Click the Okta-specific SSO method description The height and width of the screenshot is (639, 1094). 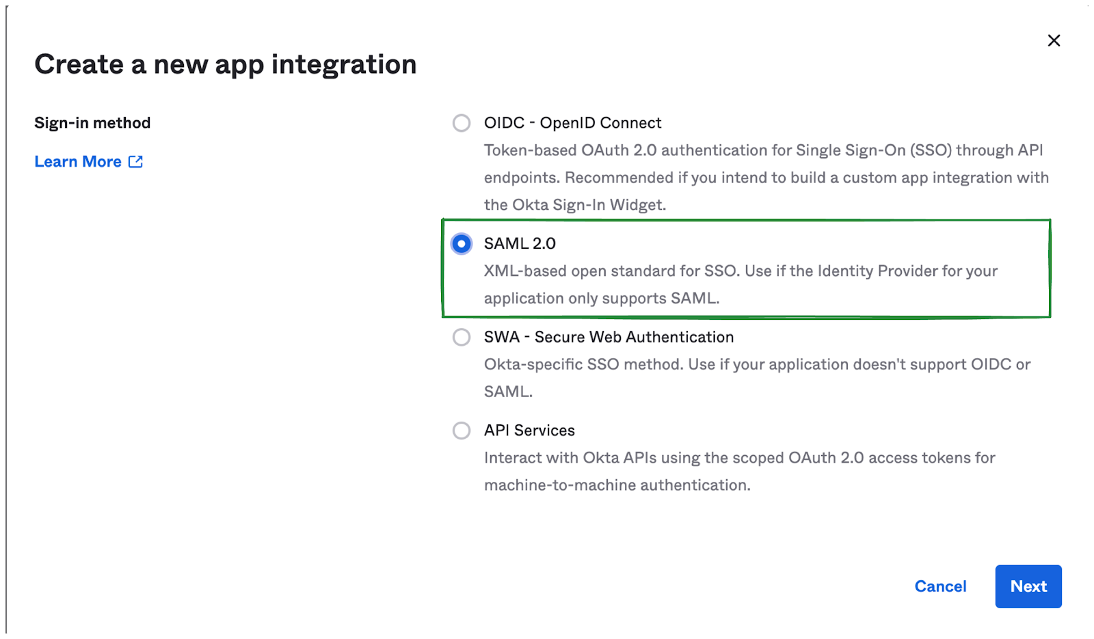(757, 378)
